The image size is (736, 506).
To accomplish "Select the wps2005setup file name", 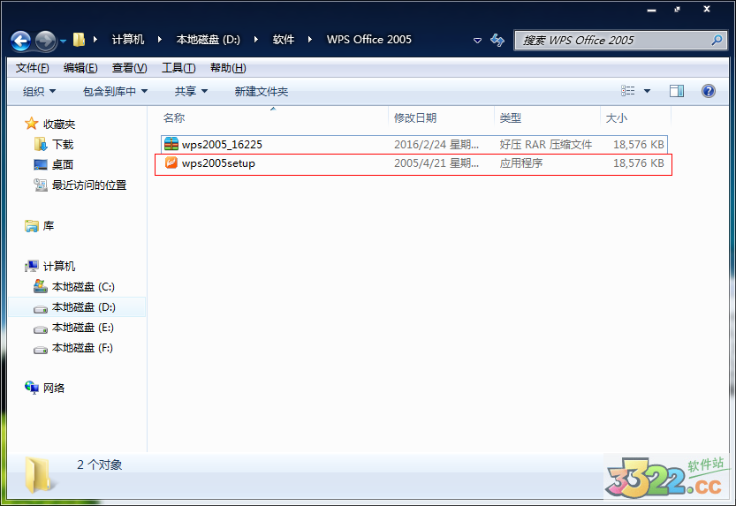I will coord(219,163).
